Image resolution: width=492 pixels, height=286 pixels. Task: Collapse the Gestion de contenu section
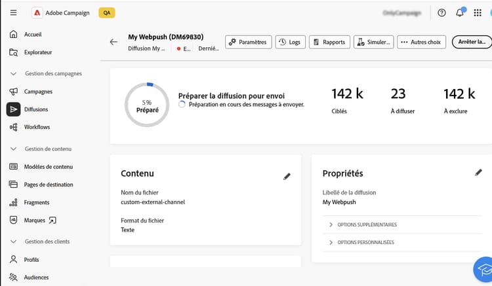[x=14, y=149]
